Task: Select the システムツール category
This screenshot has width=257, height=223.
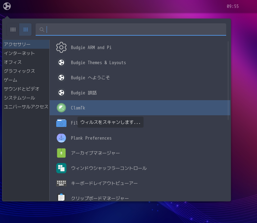Action: point(26,98)
